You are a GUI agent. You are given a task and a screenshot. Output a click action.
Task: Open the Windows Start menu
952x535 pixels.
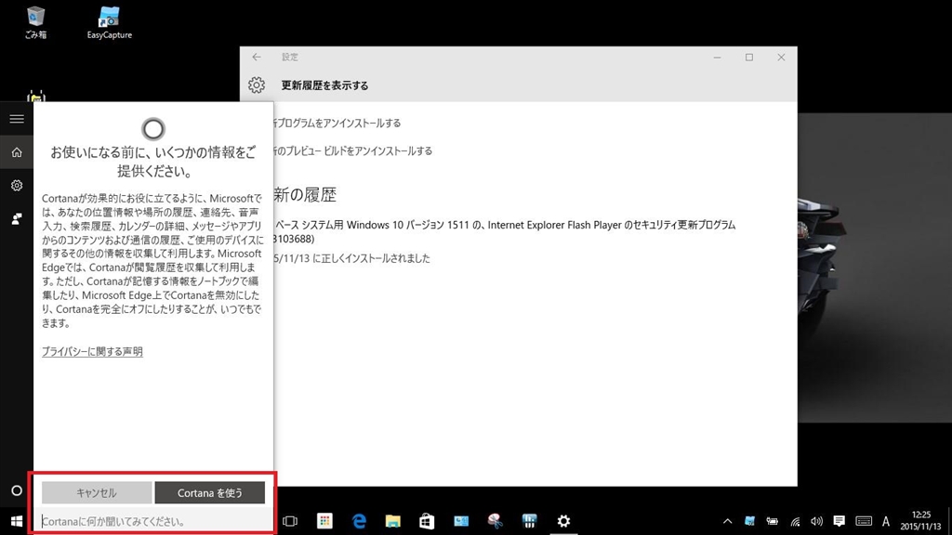coord(17,521)
